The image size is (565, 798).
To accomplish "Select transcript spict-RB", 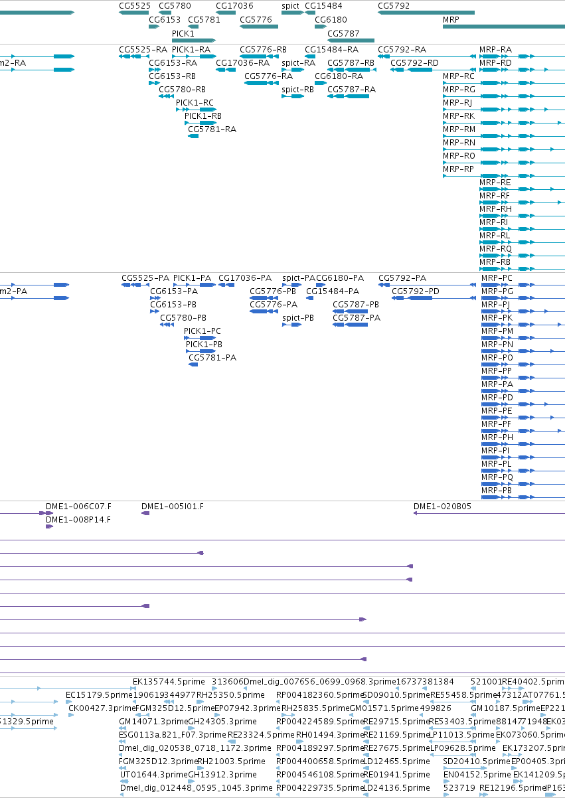I will [297, 89].
